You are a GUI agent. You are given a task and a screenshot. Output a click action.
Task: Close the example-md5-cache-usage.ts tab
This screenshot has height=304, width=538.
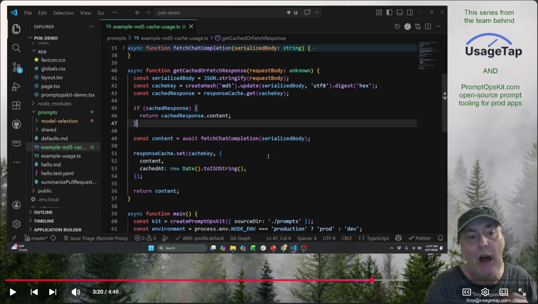click(191, 27)
